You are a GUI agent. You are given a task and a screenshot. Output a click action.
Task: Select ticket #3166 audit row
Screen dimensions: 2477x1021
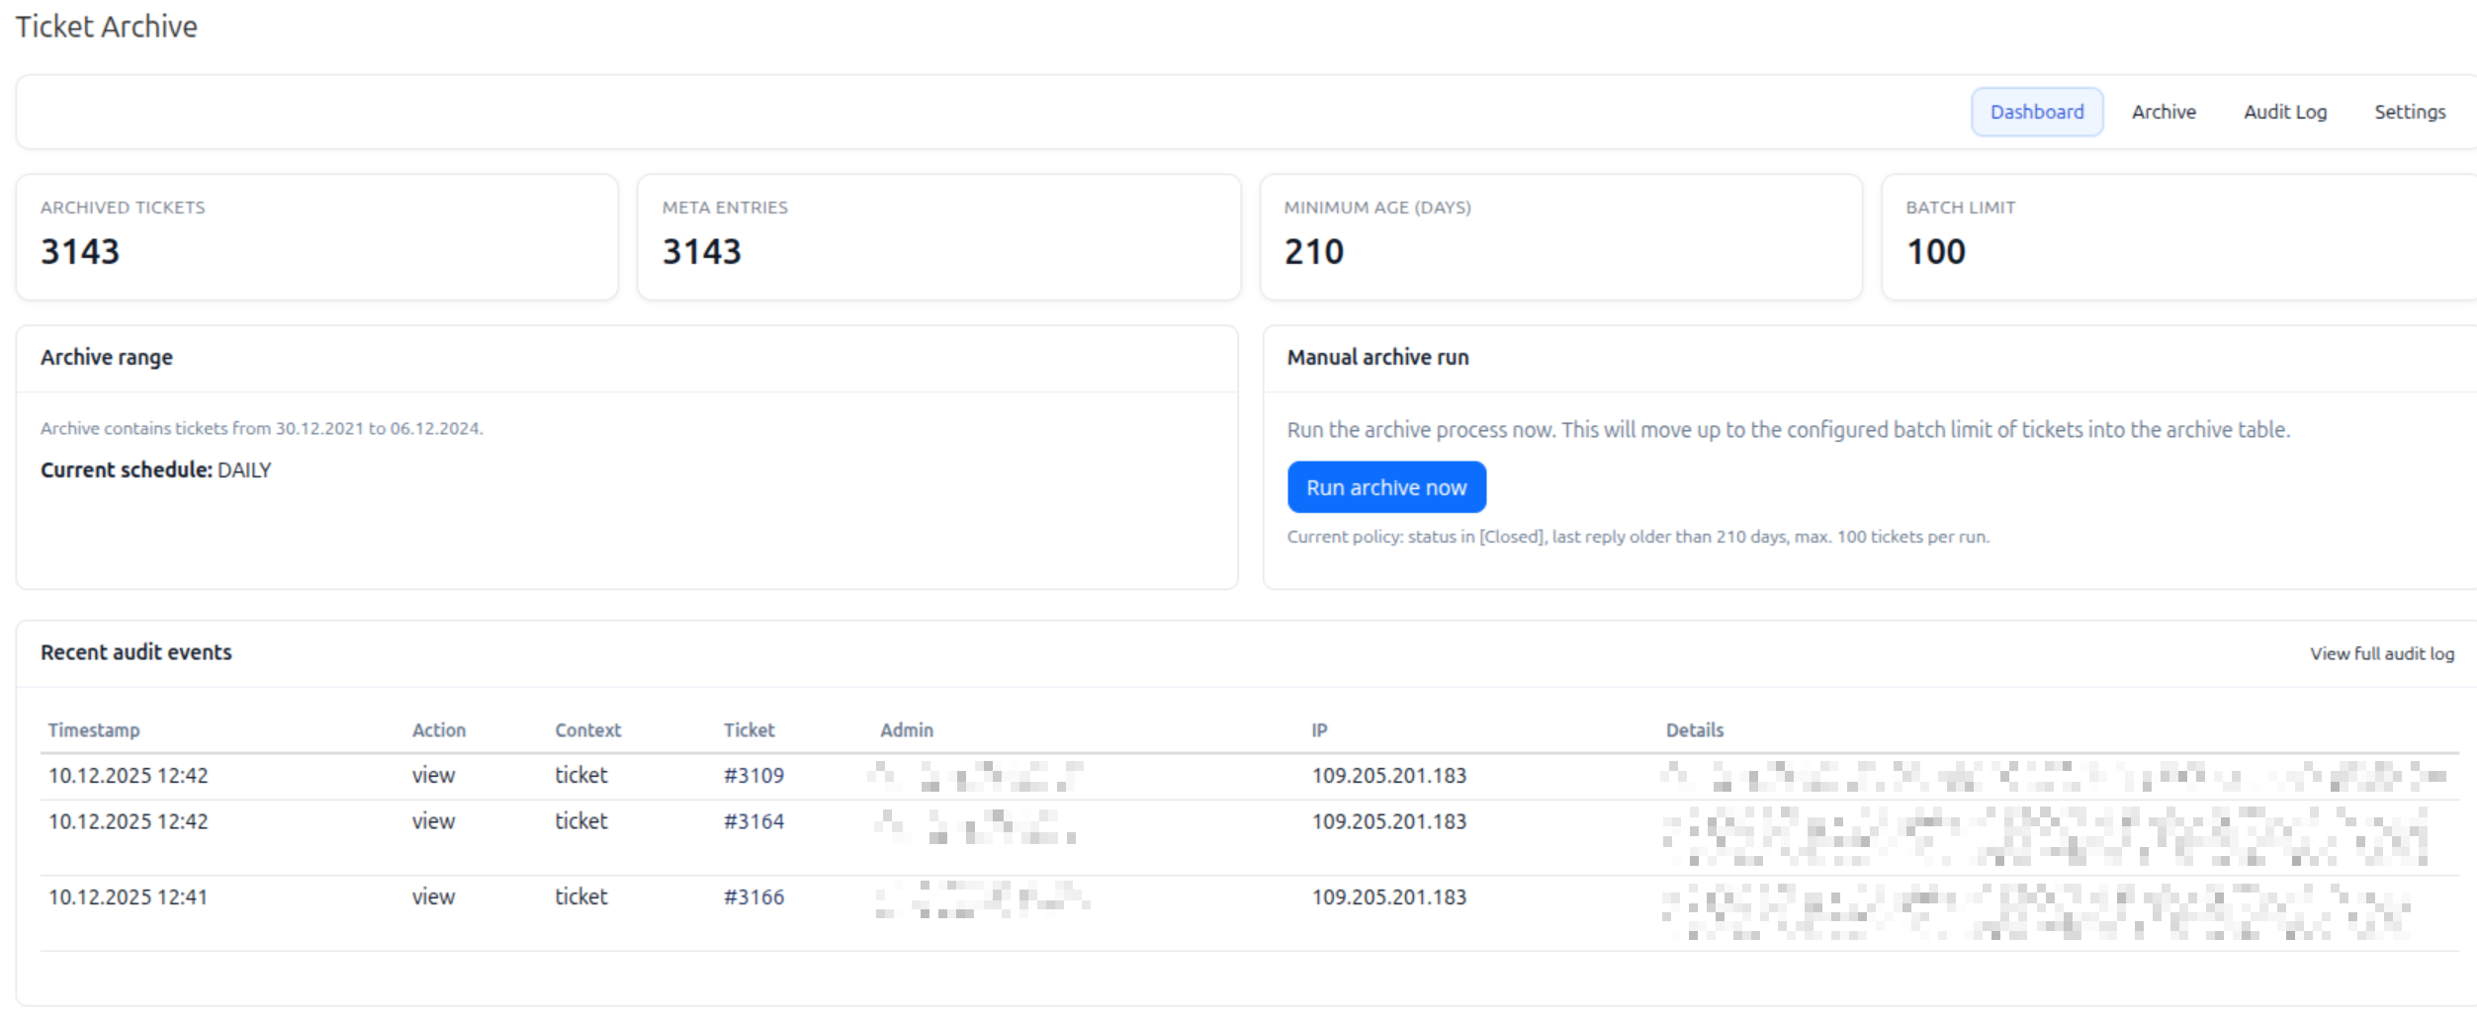[753, 897]
